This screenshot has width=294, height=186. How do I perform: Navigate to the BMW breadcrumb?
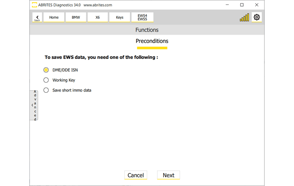point(76,17)
